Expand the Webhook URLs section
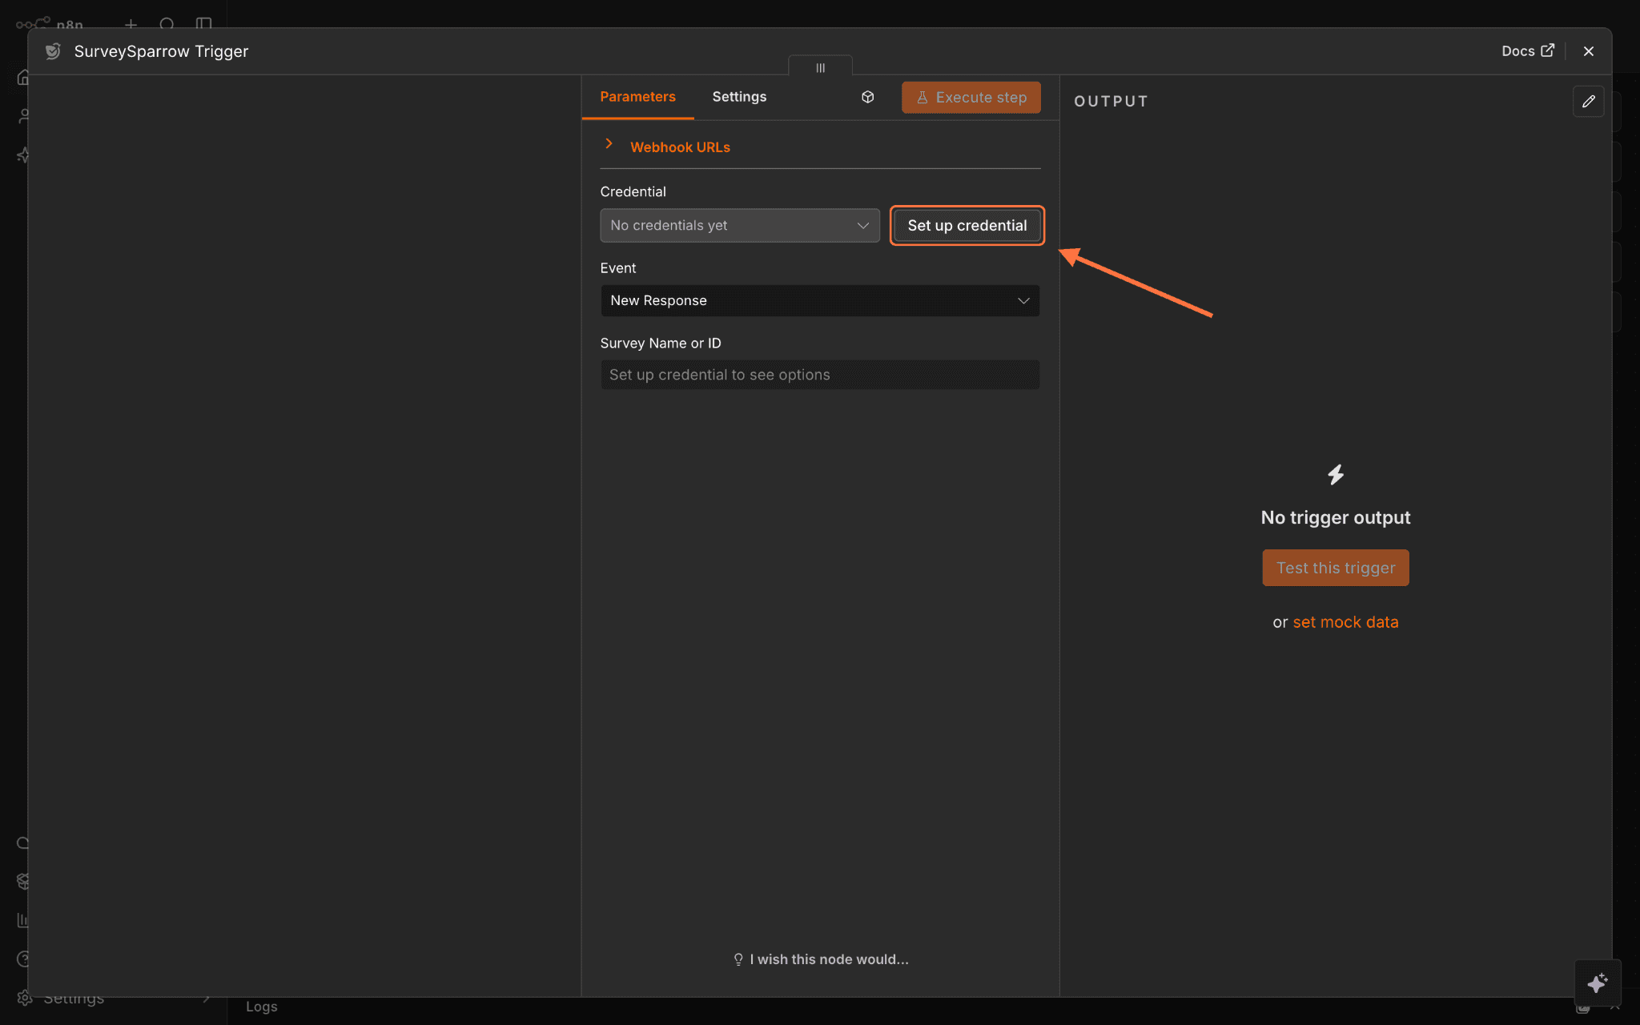The width and height of the screenshot is (1640, 1025). [679, 147]
